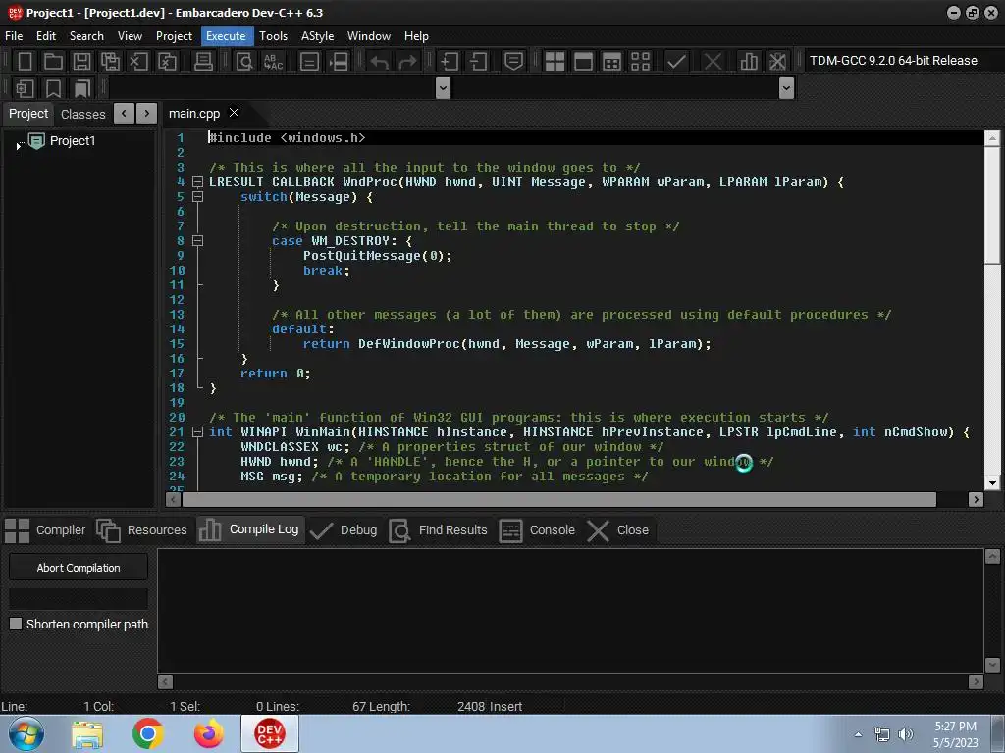The width and height of the screenshot is (1005, 753).
Task: Close the main.cpp editor tab
Action: click(234, 113)
